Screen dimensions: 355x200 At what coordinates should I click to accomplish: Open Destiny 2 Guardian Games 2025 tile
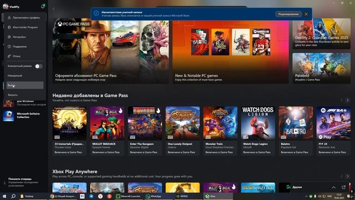[x=321, y=33]
